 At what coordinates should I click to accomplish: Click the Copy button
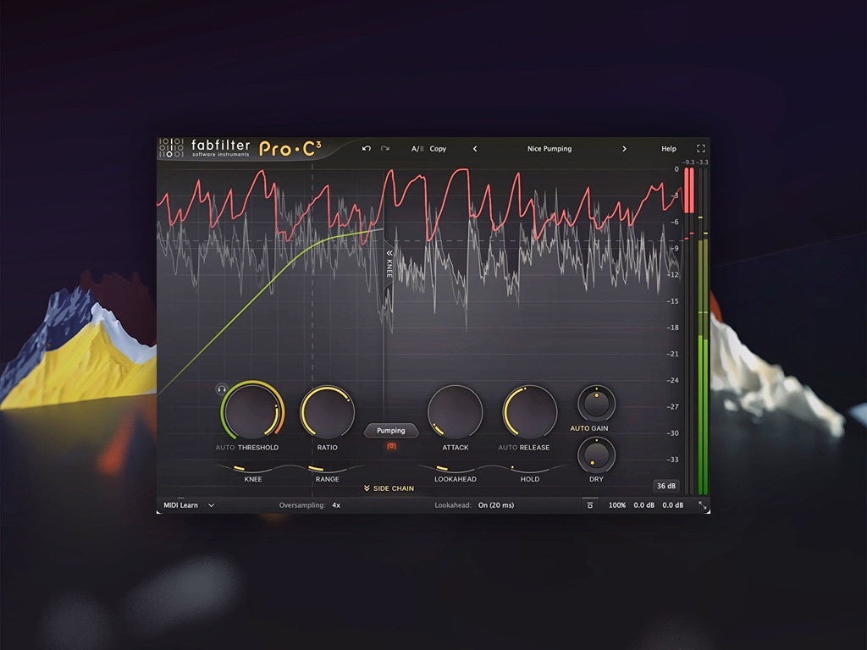(438, 149)
